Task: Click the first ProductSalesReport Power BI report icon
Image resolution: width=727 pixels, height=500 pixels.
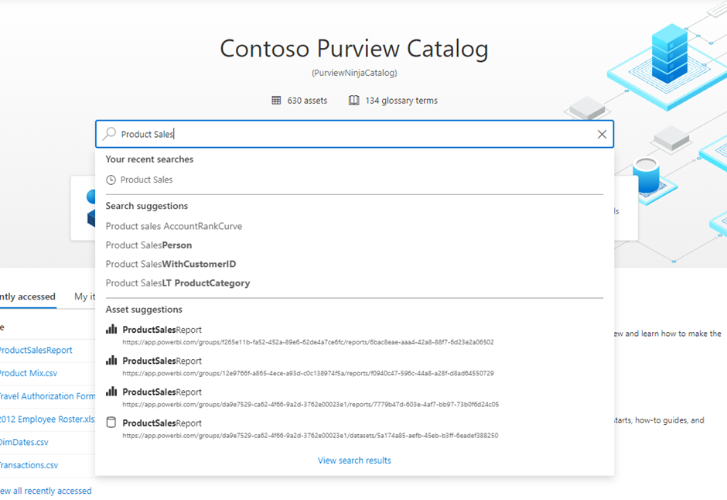Action: pos(111,330)
